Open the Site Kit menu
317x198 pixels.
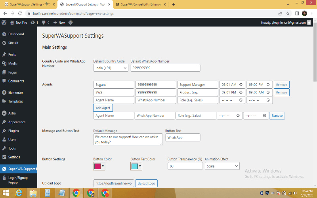(x=13, y=43)
